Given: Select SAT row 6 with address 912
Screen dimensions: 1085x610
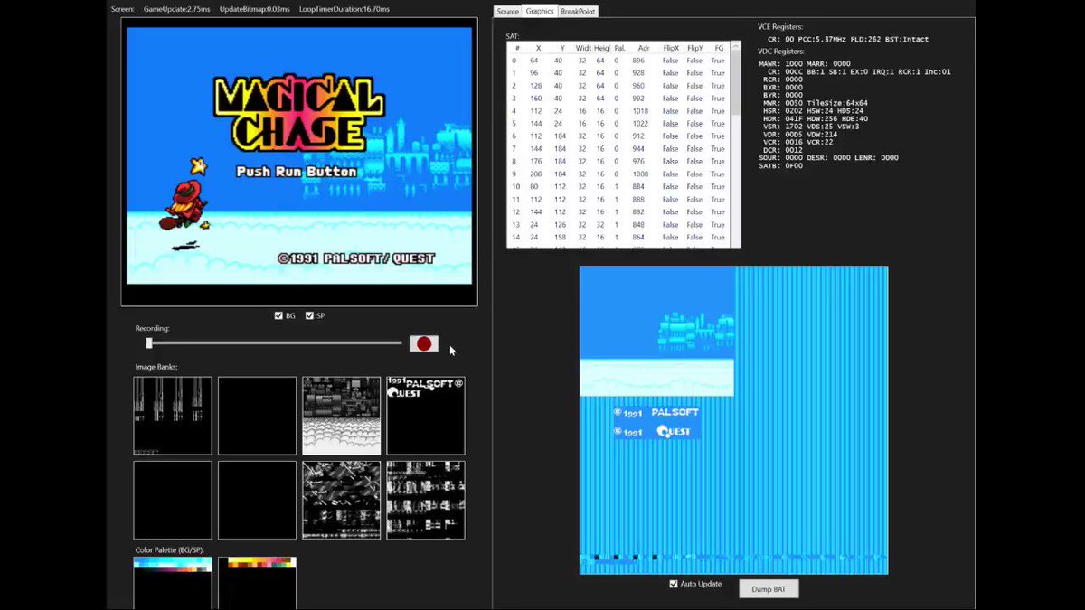Looking at the screenshot, I should 619,136.
